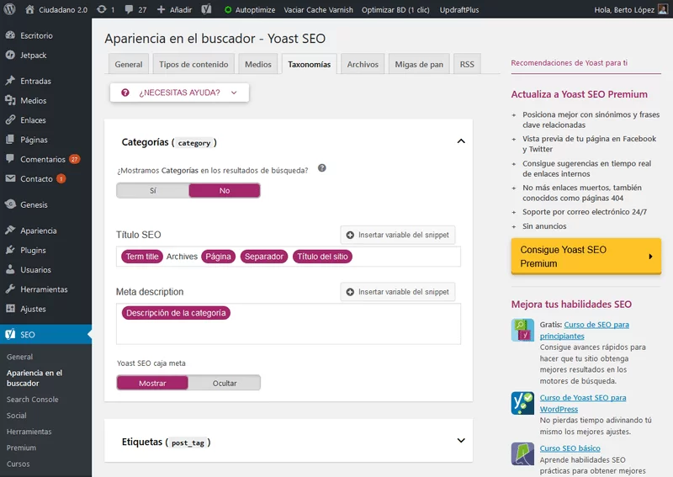Click the Ajustes settings icon
Viewport: 673px width, 477px height.
pos(10,308)
